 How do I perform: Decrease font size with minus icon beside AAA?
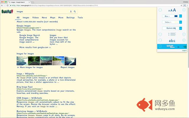(160, 10)
